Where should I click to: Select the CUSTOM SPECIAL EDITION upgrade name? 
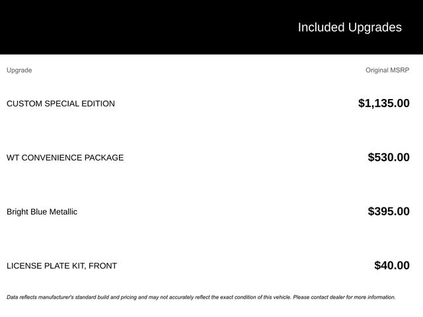click(x=61, y=104)
